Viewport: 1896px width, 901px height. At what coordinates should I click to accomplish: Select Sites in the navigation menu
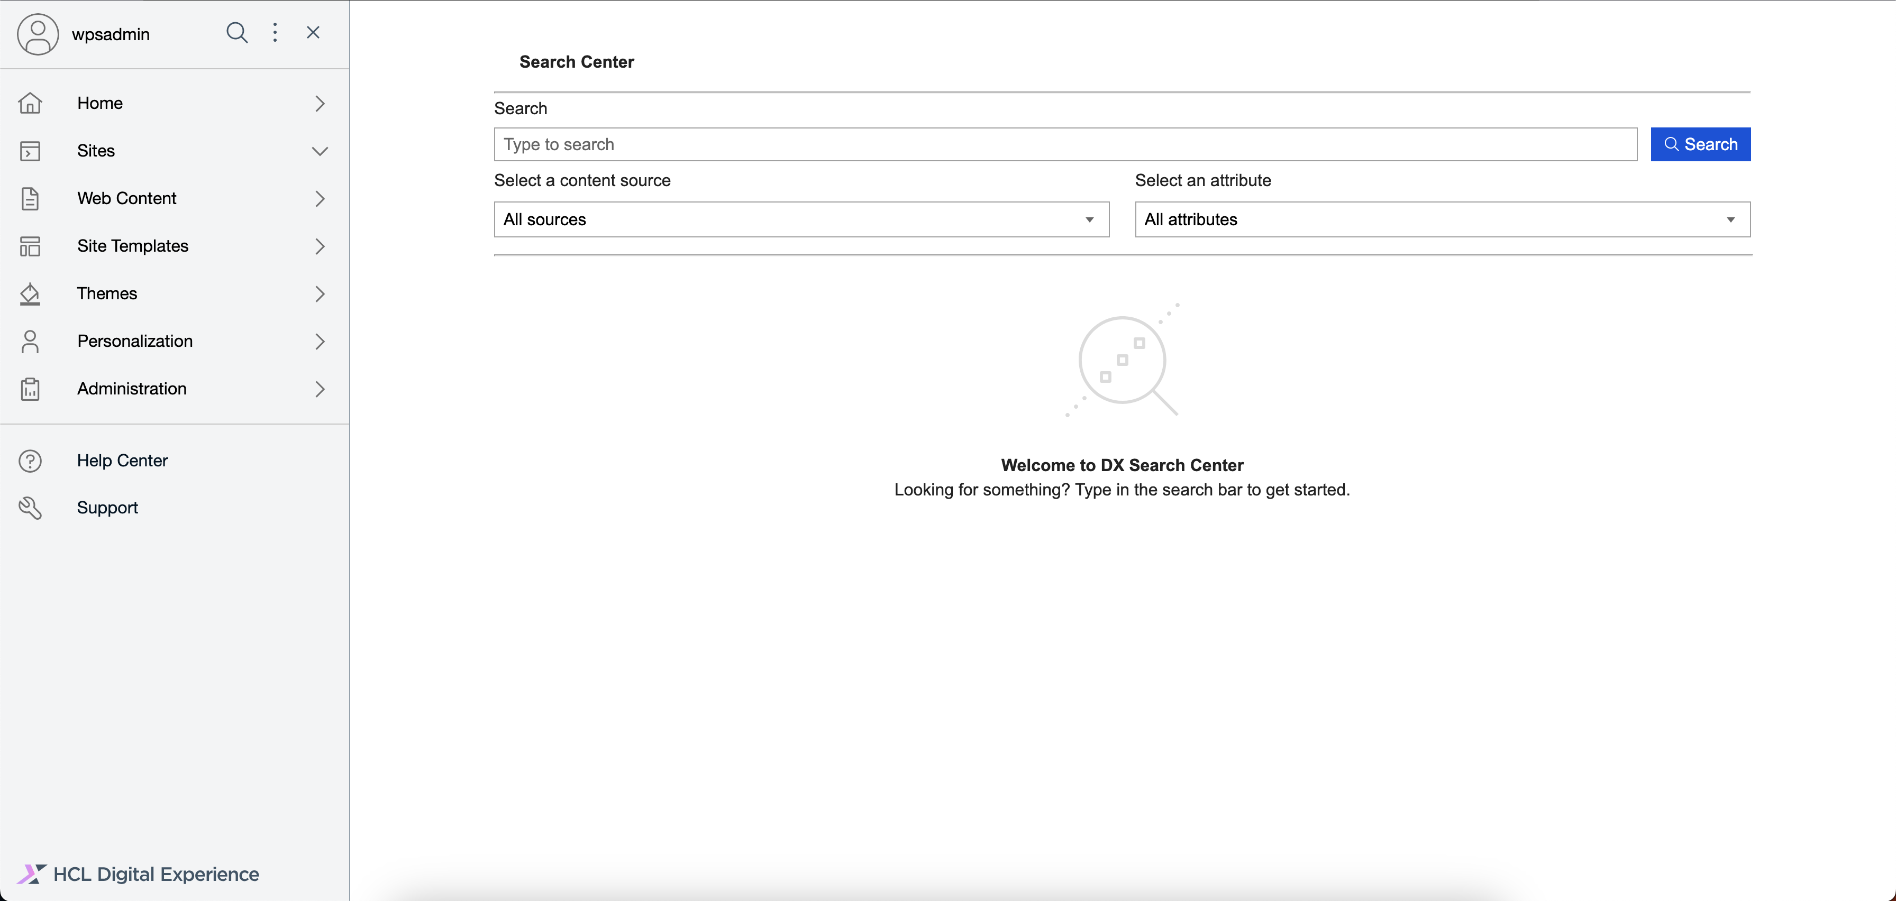(x=96, y=151)
